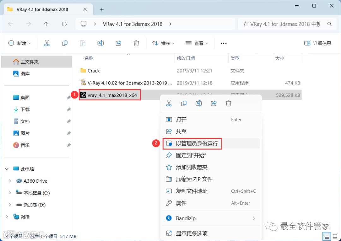Click the search magnifier icon
This screenshot has width=341, height=241.
(x=329, y=24)
